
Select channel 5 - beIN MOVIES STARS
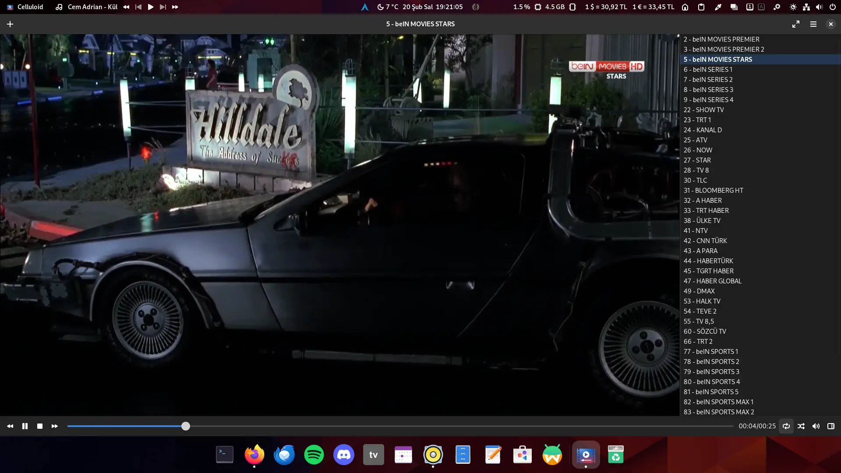click(x=760, y=60)
